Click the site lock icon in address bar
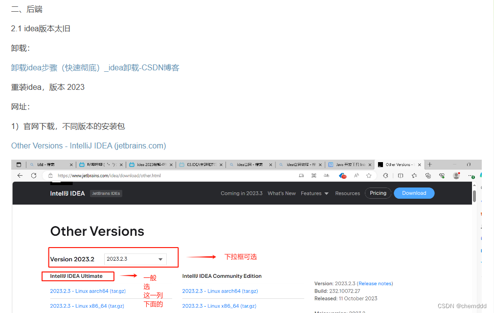 click(50, 175)
